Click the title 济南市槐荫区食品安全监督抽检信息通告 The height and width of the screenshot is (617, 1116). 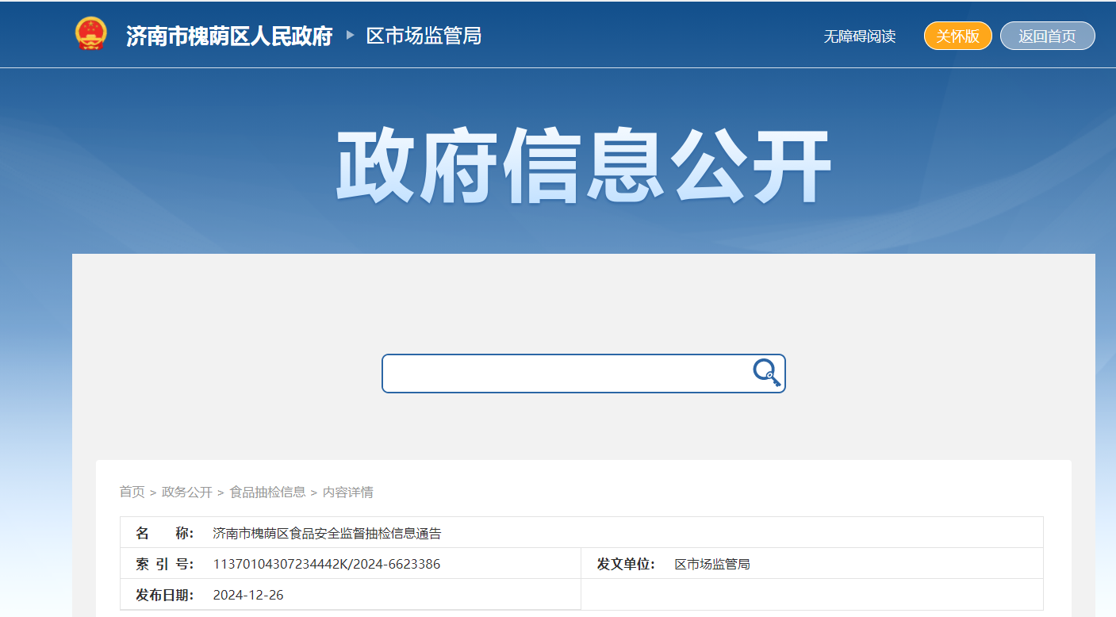coord(327,534)
